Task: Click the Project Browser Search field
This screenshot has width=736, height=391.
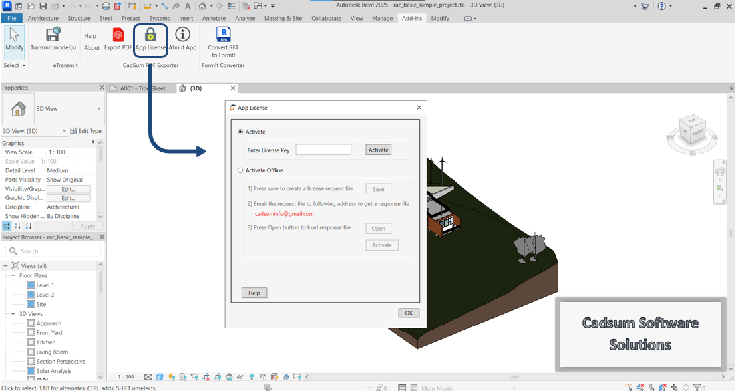Action: [x=54, y=251]
